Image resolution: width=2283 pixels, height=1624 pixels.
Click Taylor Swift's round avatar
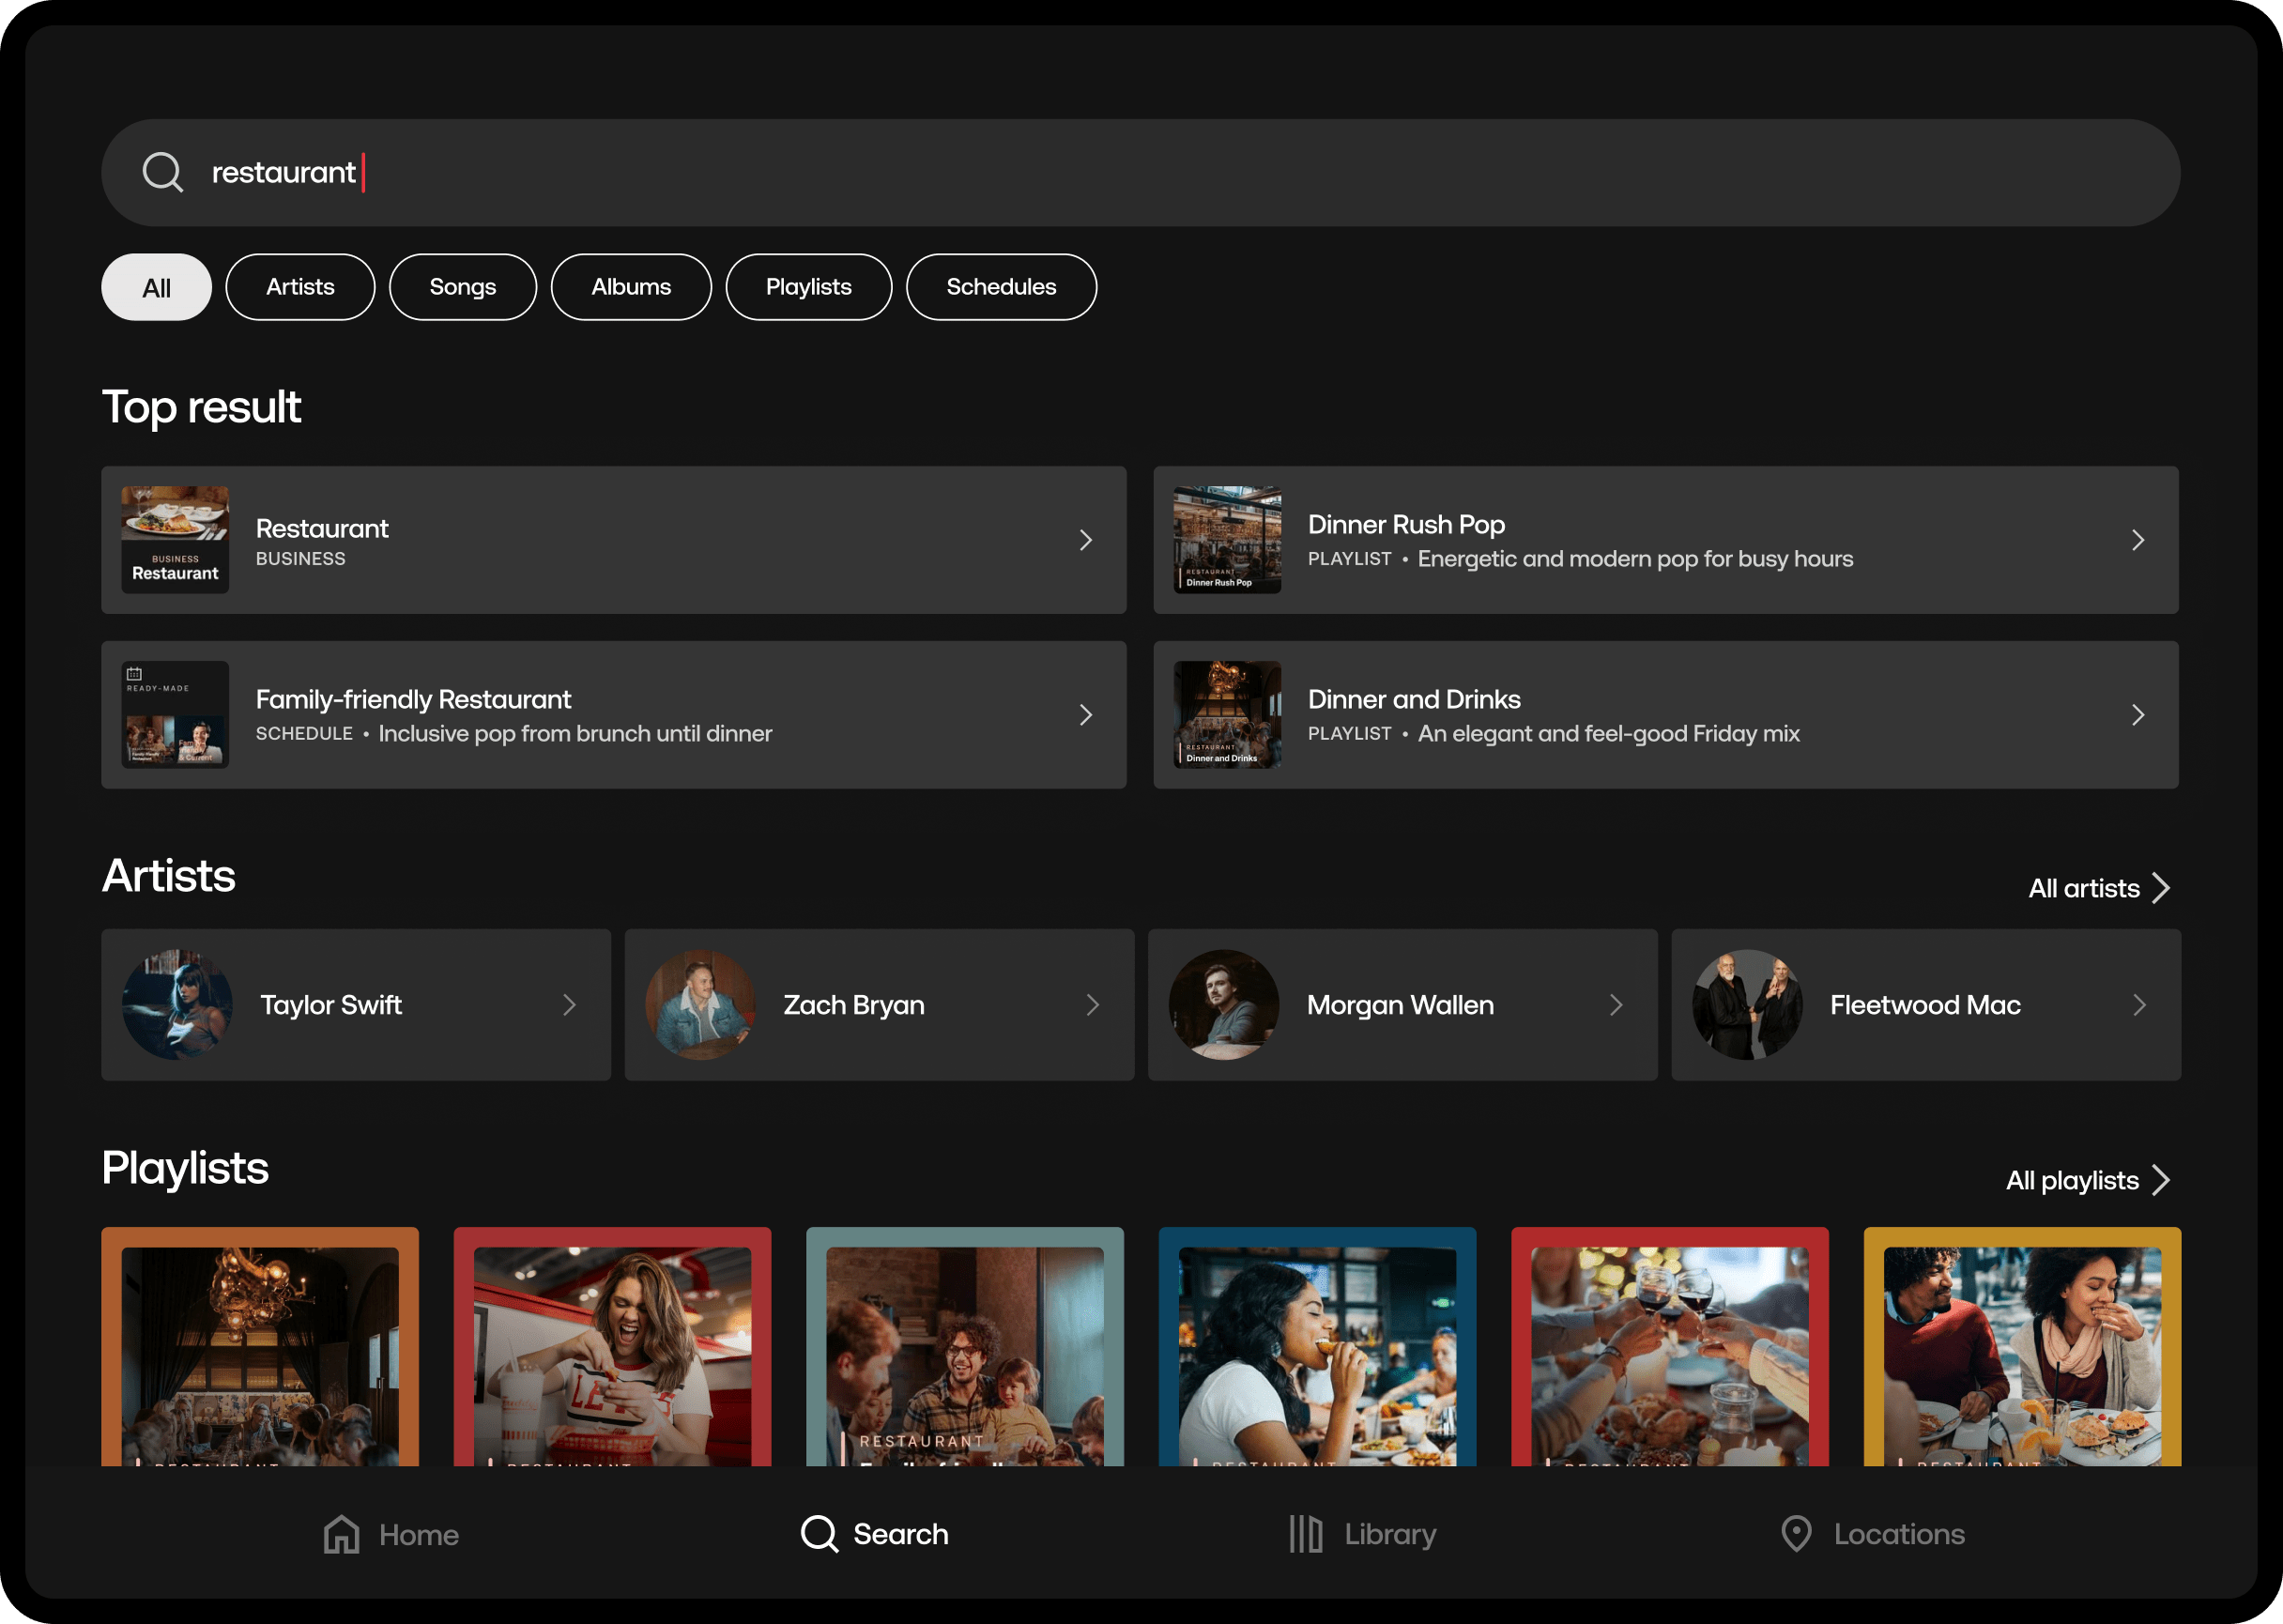click(177, 1004)
